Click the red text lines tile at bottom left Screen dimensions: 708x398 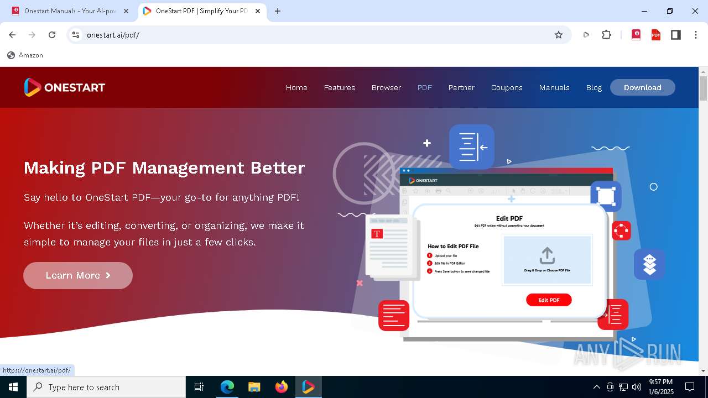pos(394,316)
